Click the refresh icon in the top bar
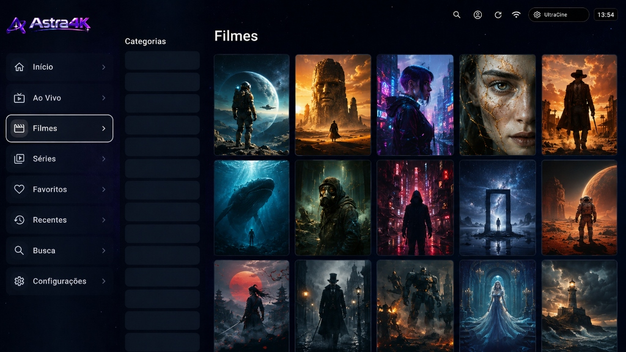Viewport: 626px width, 352px height. coord(498,15)
